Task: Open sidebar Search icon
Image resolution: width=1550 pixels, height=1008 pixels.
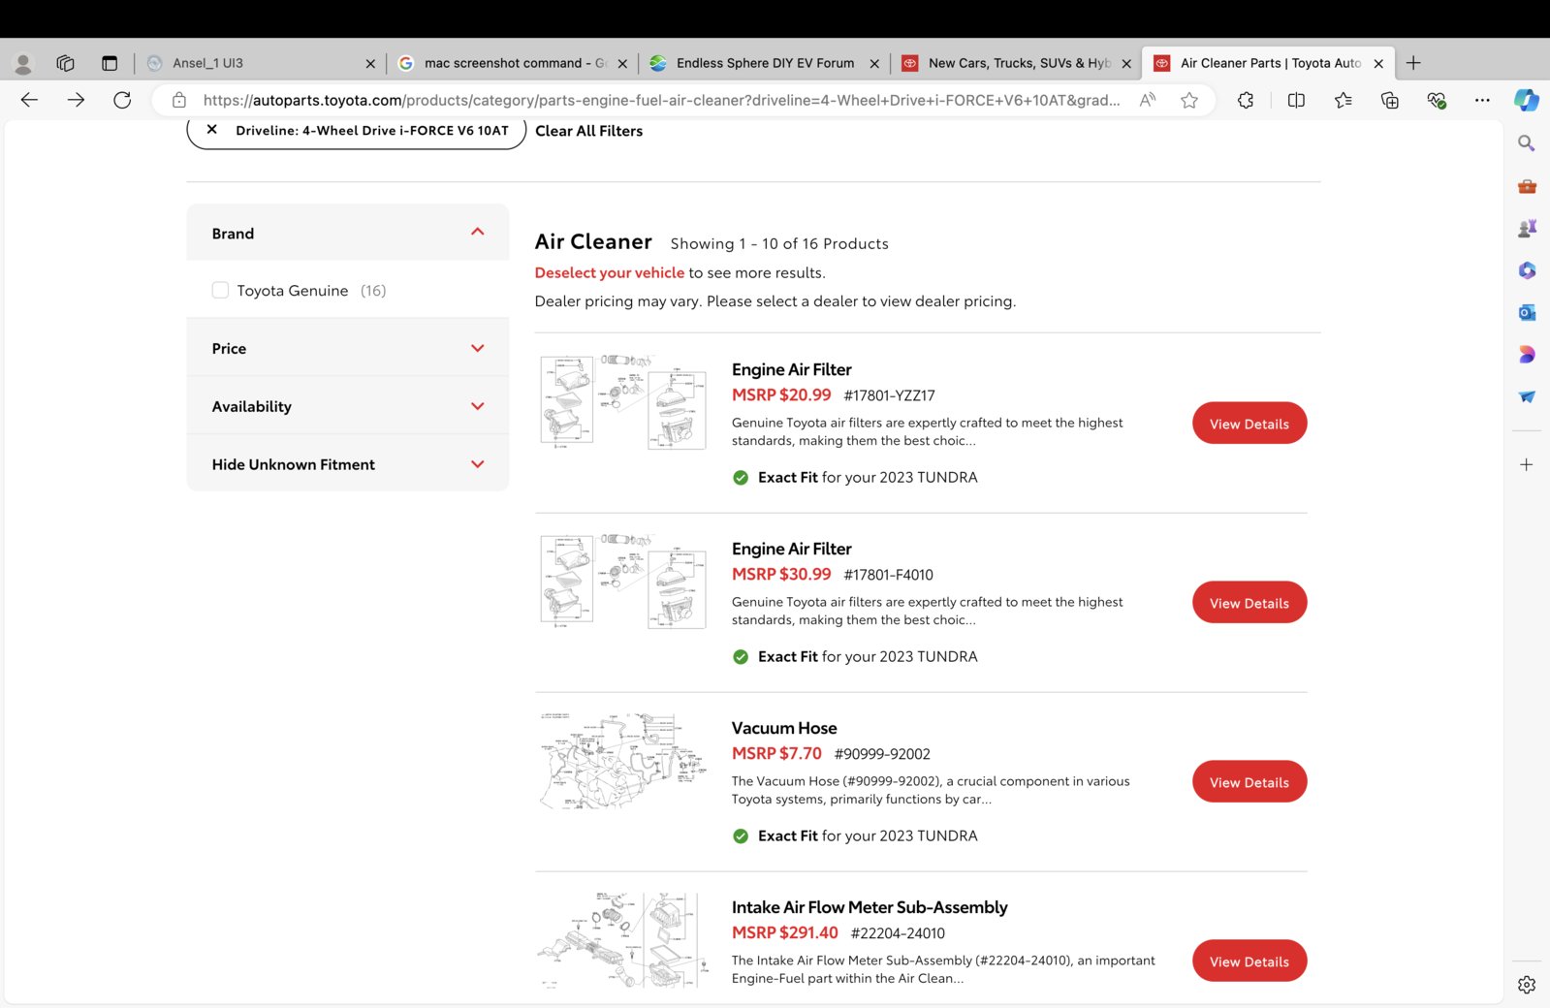Action: point(1527,143)
